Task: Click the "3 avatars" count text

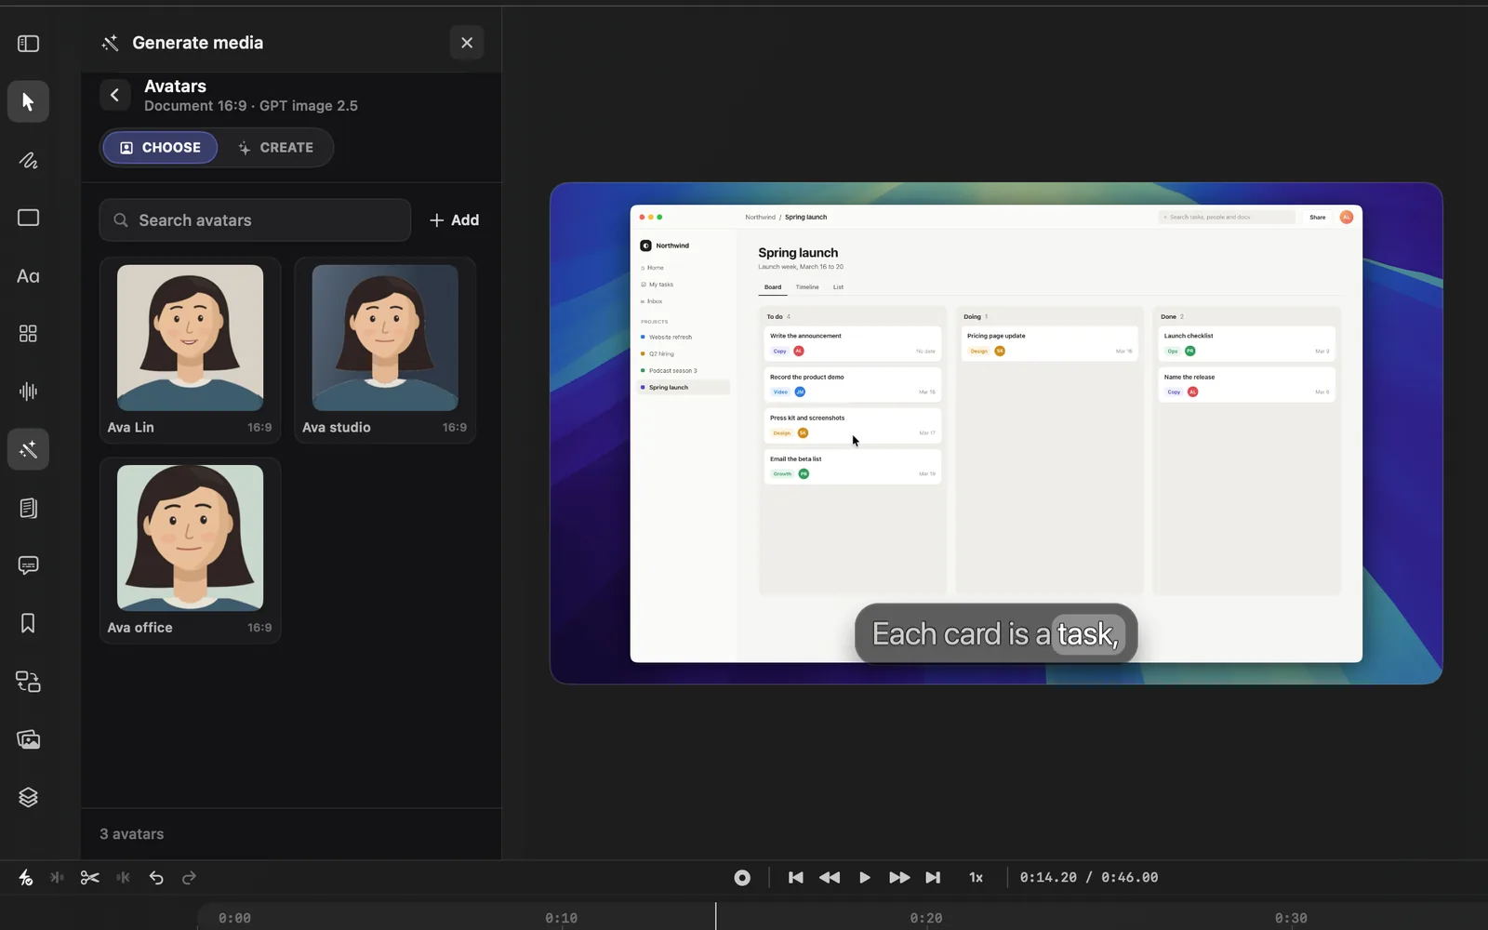Action: [132, 834]
